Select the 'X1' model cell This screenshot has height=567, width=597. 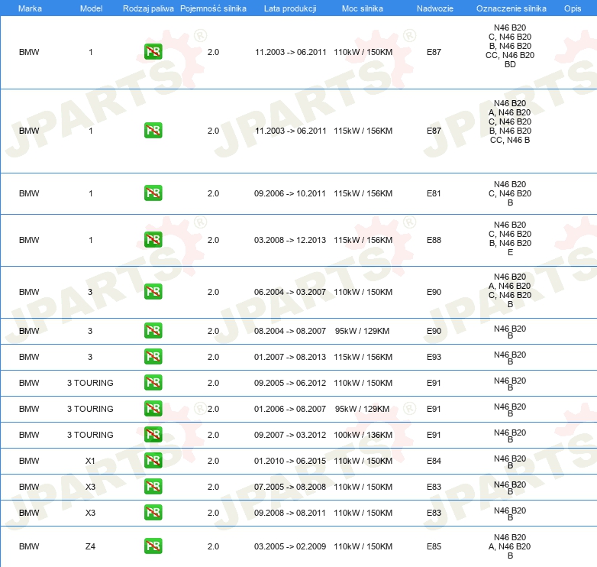[x=91, y=461]
